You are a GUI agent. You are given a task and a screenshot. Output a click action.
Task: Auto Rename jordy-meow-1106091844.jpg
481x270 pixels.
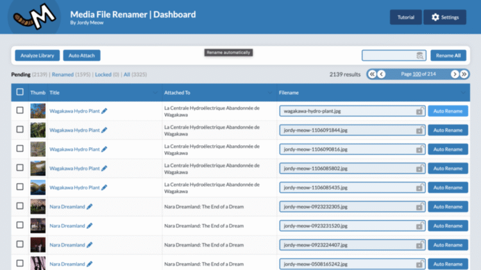pyautogui.click(x=448, y=130)
